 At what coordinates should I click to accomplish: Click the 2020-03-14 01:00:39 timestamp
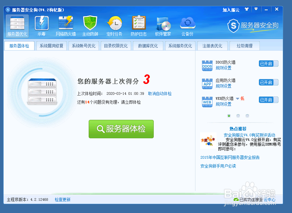click(125, 93)
